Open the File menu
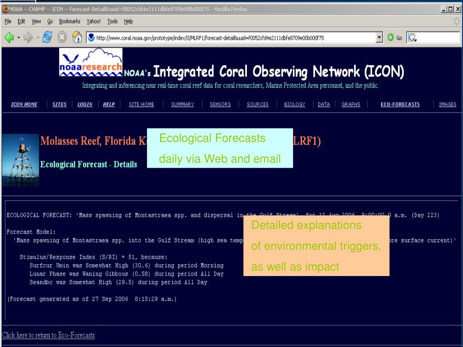Image resolution: width=463 pixels, height=347 pixels. pos(8,21)
